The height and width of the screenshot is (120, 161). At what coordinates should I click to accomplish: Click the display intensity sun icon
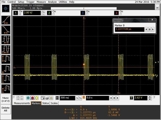click(51, 98)
